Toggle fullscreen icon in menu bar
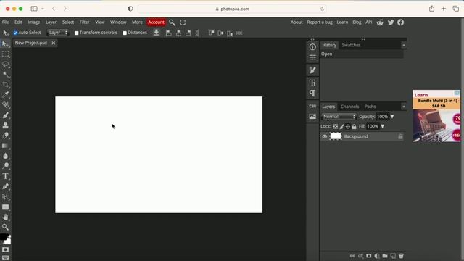The height and width of the screenshot is (261, 464). pyautogui.click(x=183, y=22)
